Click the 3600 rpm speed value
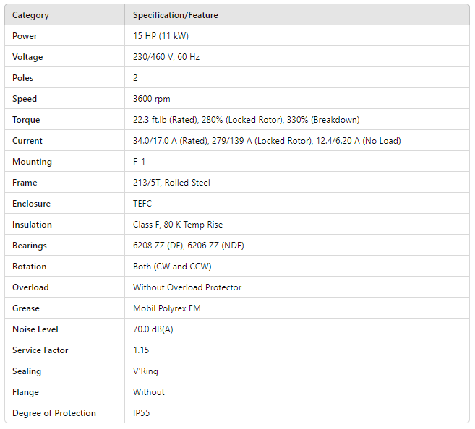The image size is (475, 429). pyautogui.click(x=152, y=99)
